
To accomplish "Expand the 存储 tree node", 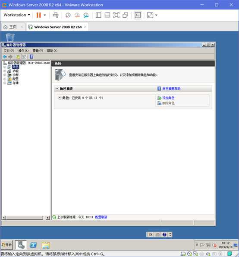I will tap(5, 83).
